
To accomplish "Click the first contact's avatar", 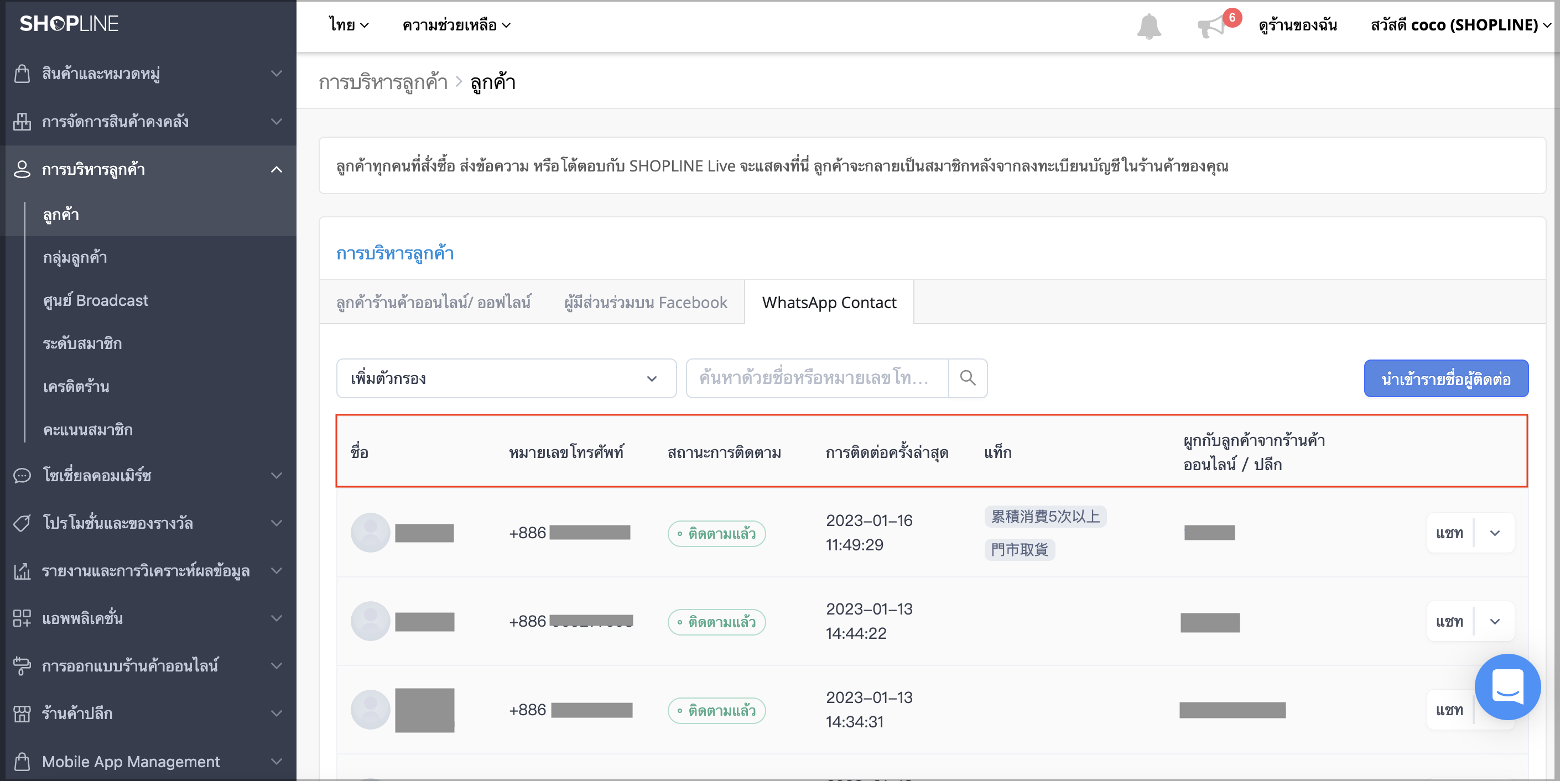I will pyautogui.click(x=370, y=533).
